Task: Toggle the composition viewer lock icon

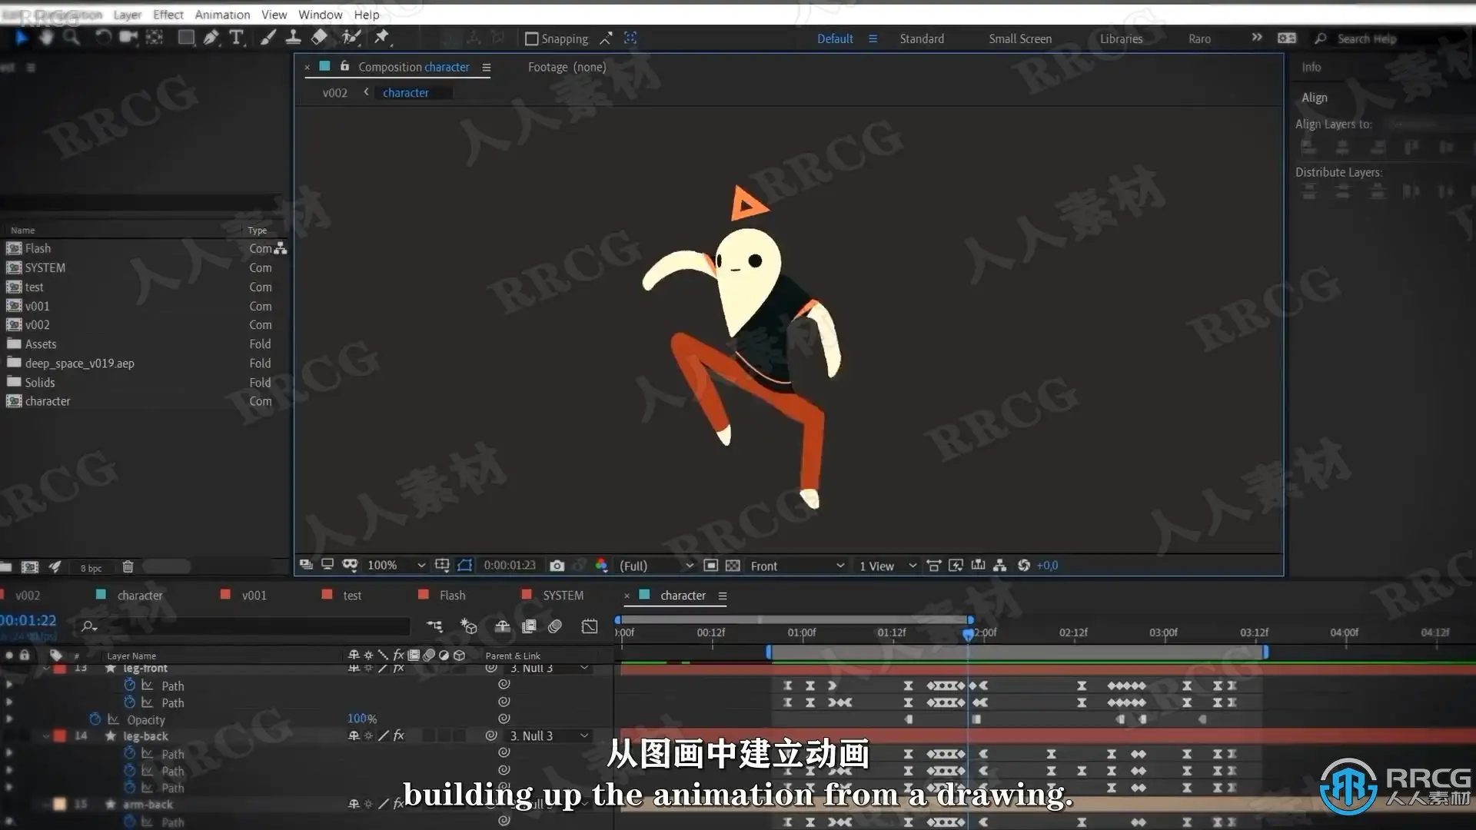Action: [x=344, y=67]
